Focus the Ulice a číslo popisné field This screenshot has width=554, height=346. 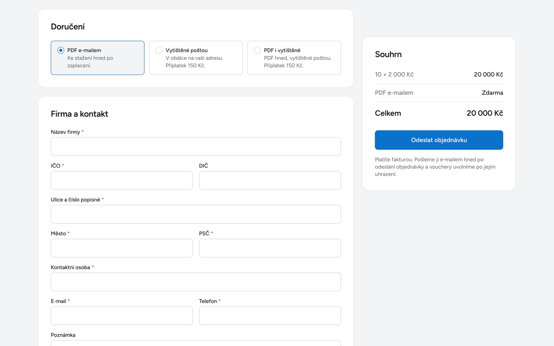196,214
